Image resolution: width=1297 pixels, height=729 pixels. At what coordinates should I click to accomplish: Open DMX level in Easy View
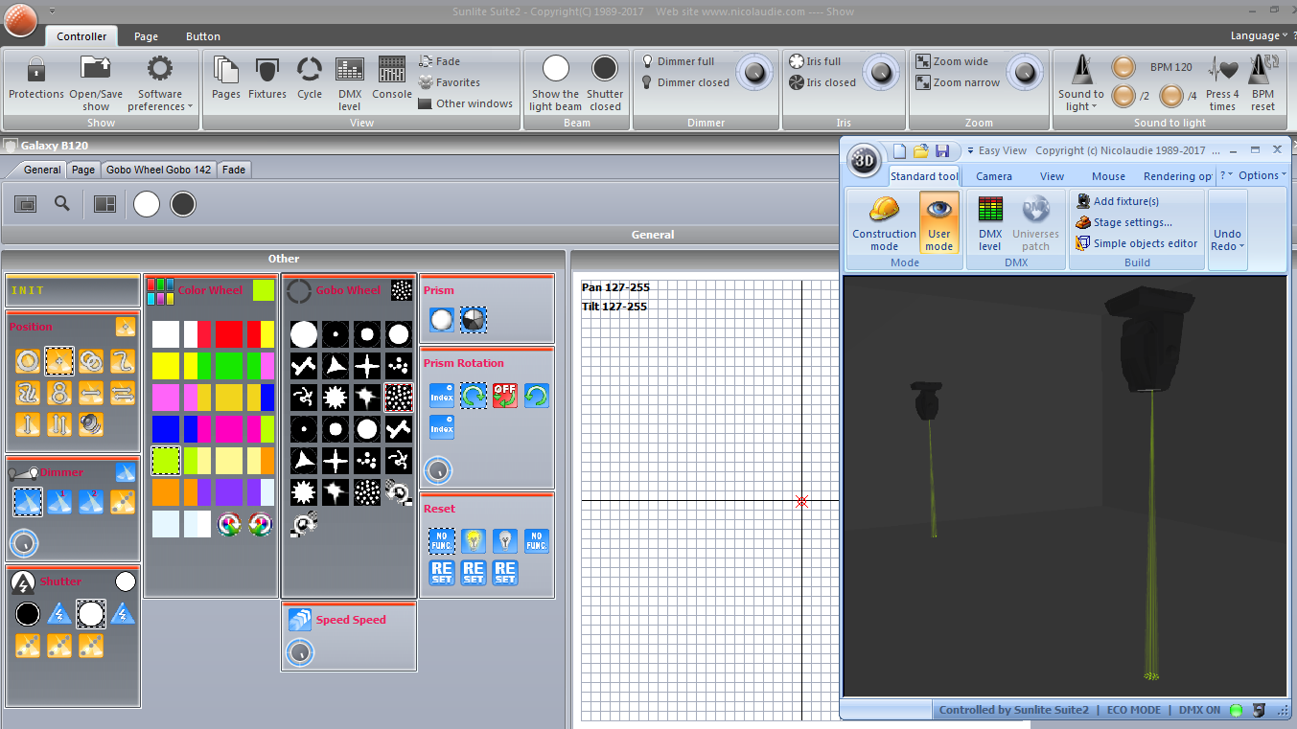tap(990, 223)
